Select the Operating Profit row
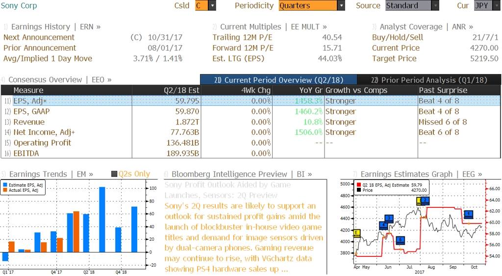The width and height of the screenshot is (502, 276). coord(251,143)
